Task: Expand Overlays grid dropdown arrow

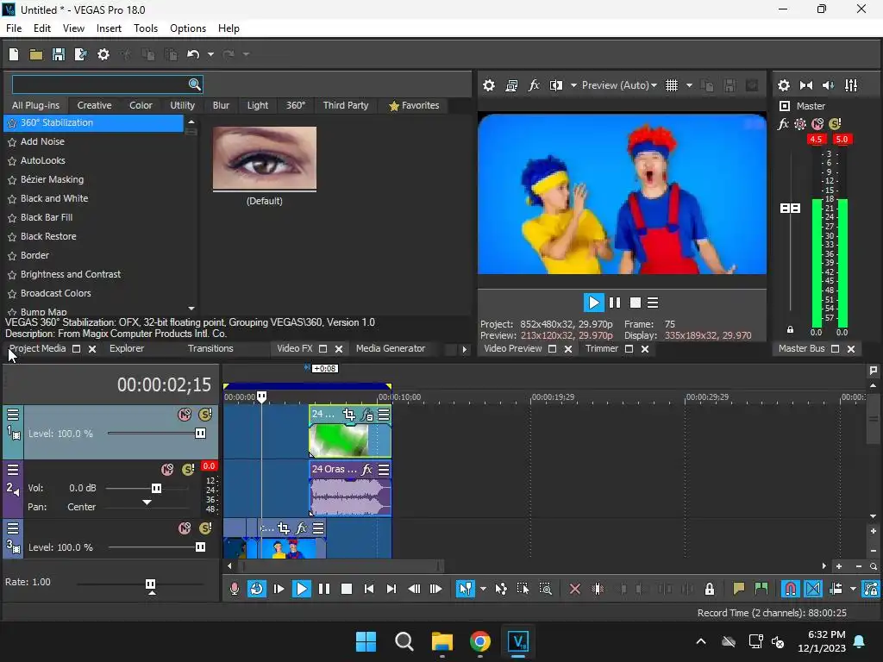Action: tap(689, 85)
